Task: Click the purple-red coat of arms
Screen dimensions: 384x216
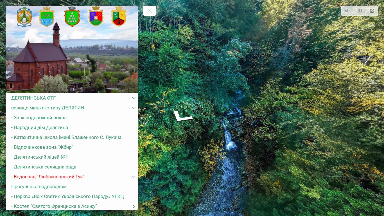Action: (96, 17)
